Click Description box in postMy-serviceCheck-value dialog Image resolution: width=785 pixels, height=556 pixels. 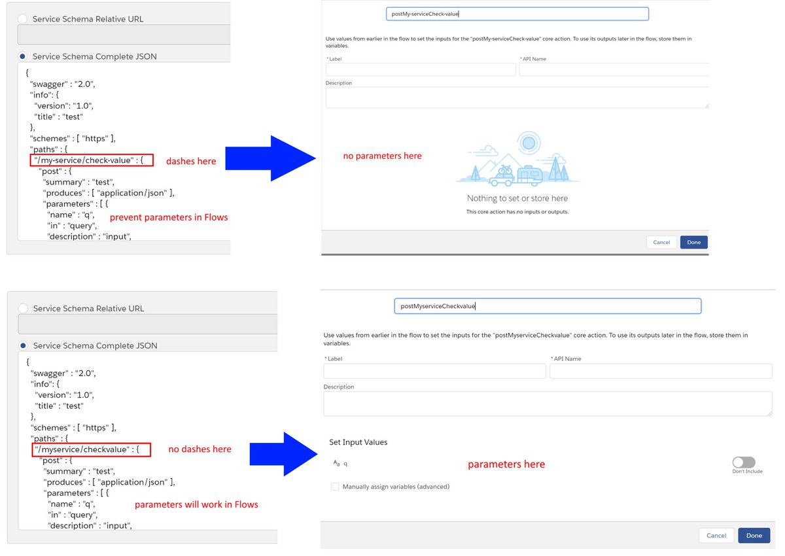click(x=517, y=97)
